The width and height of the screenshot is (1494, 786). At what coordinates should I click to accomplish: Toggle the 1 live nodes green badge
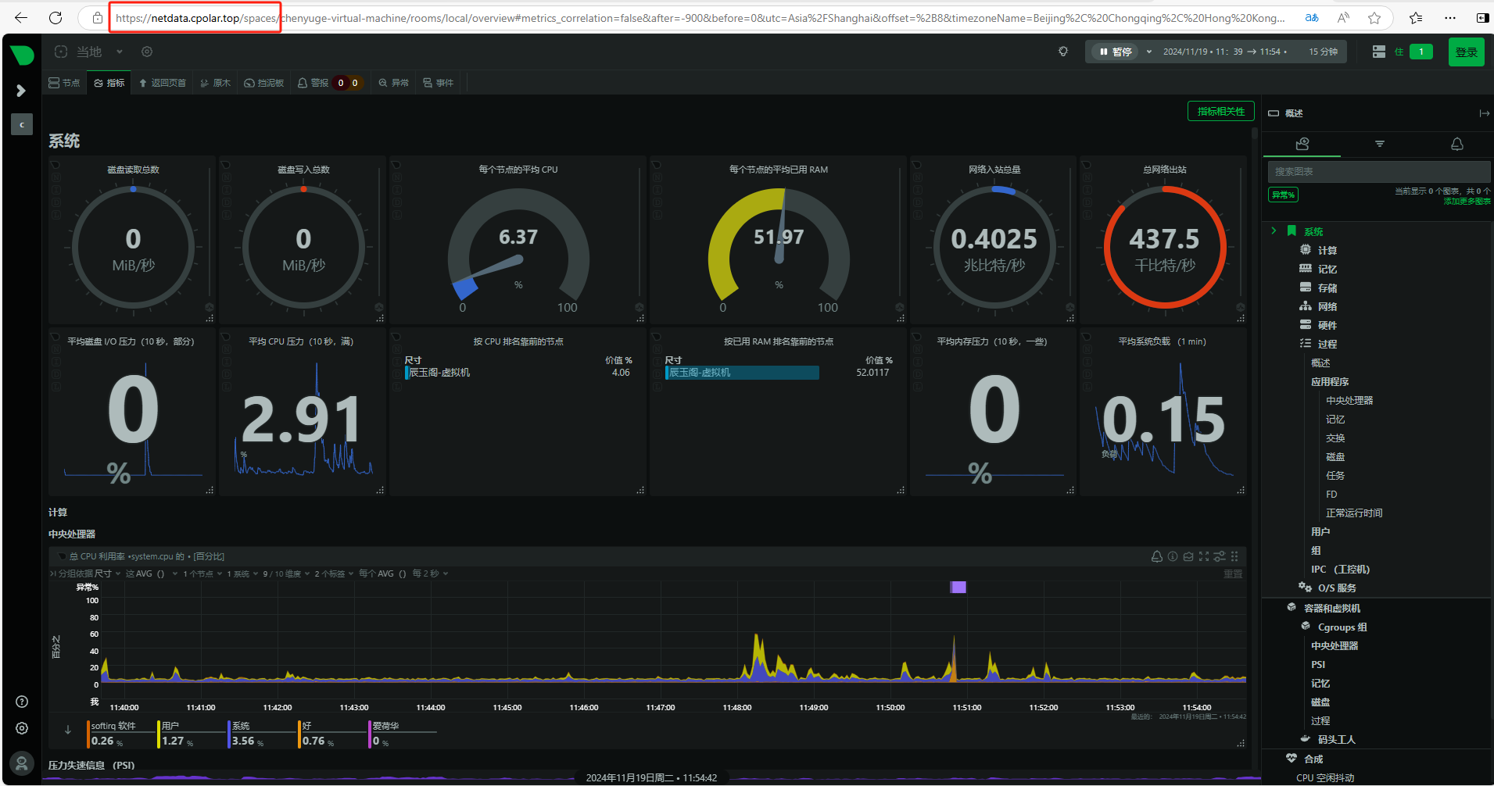(1421, 52)
